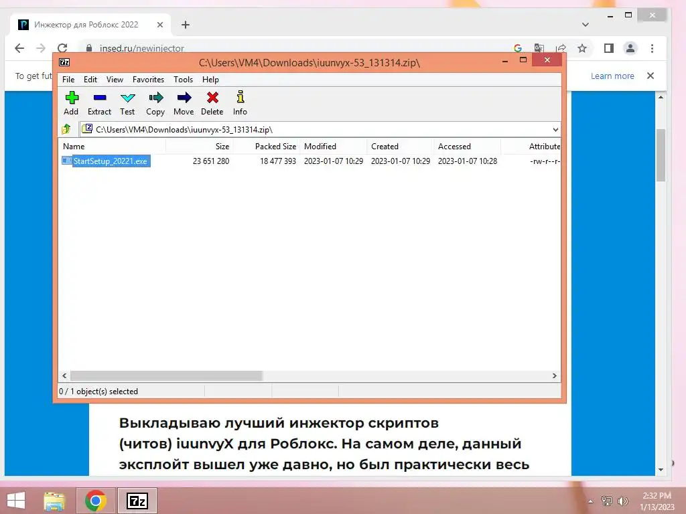The image size is (686, 514).
Task: Sort by the Created column header
Action: coord(401,147)
